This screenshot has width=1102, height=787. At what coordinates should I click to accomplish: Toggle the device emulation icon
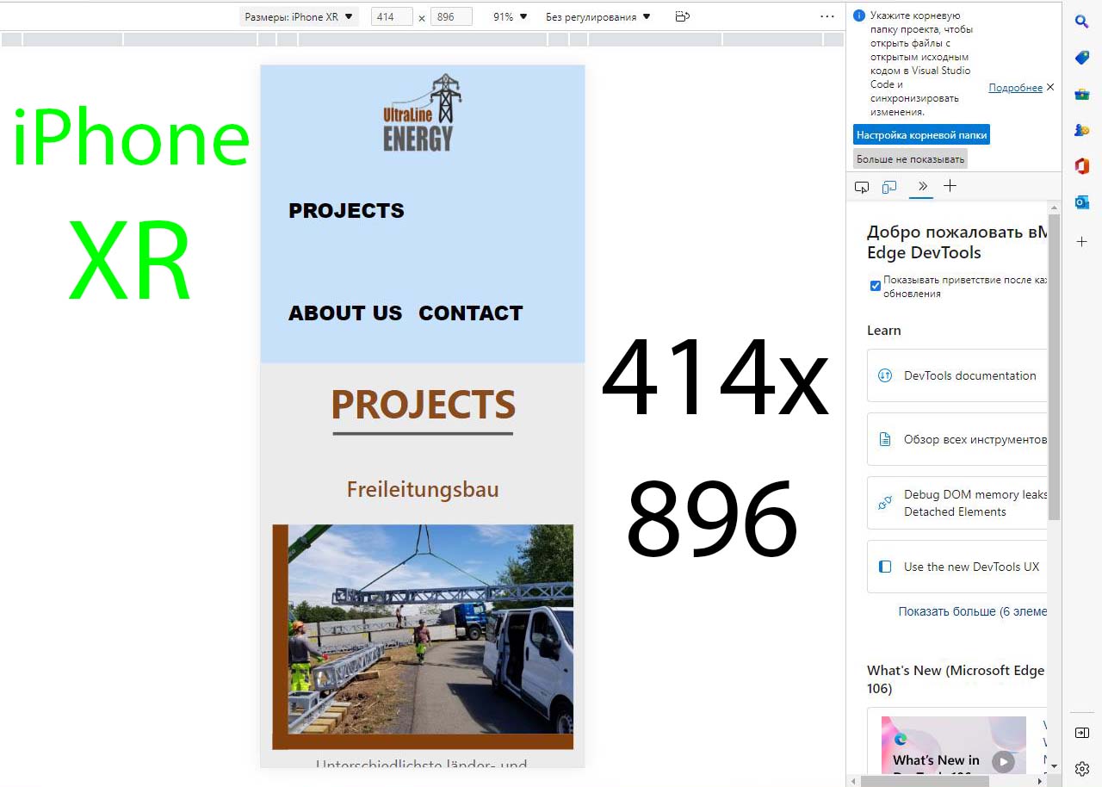pos(889,187)
